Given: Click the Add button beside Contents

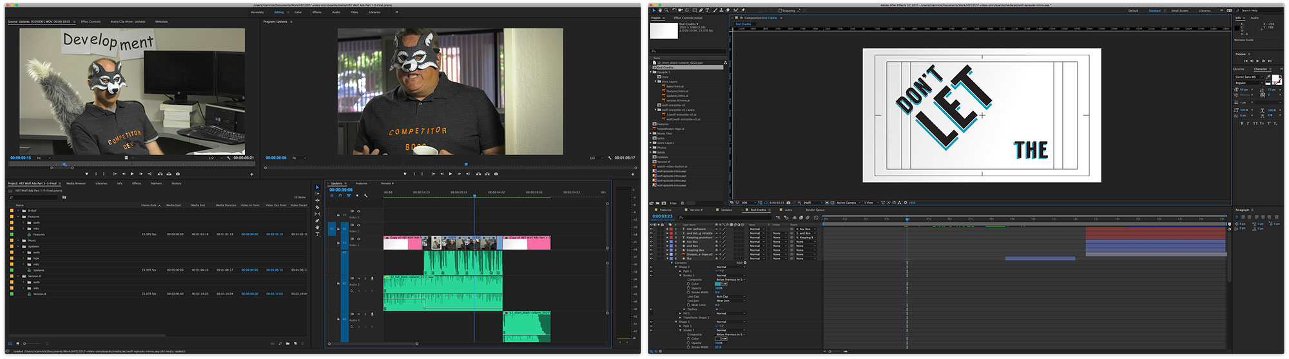Looking at the screenshot, I should click(744, 262).
